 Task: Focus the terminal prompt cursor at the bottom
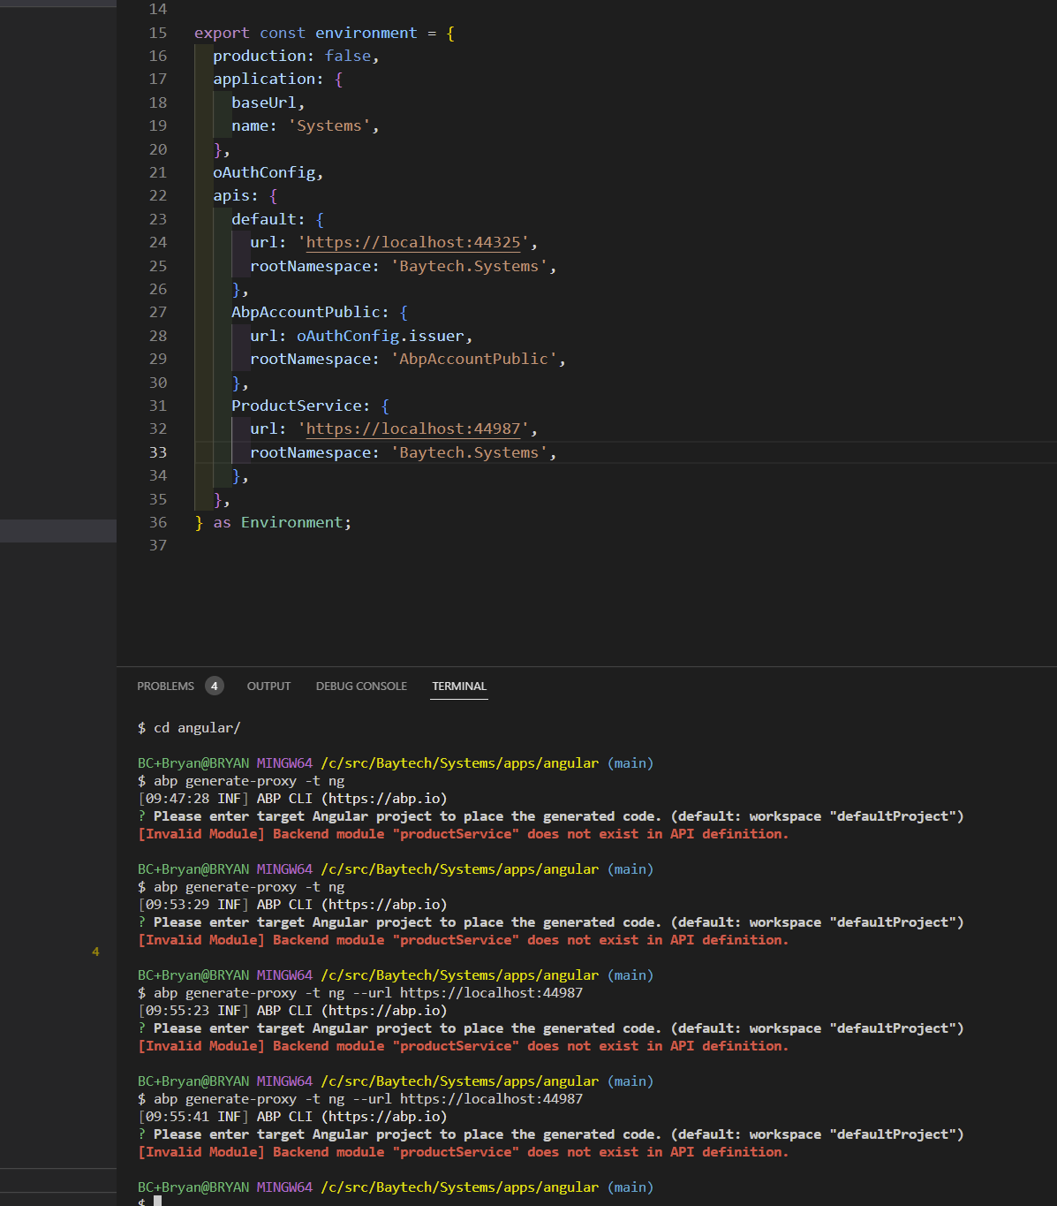(x=157, y=1202)
